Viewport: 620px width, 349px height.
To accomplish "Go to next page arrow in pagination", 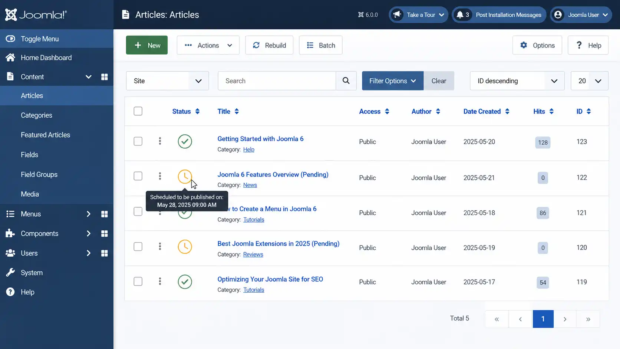I will click(565, 319).
